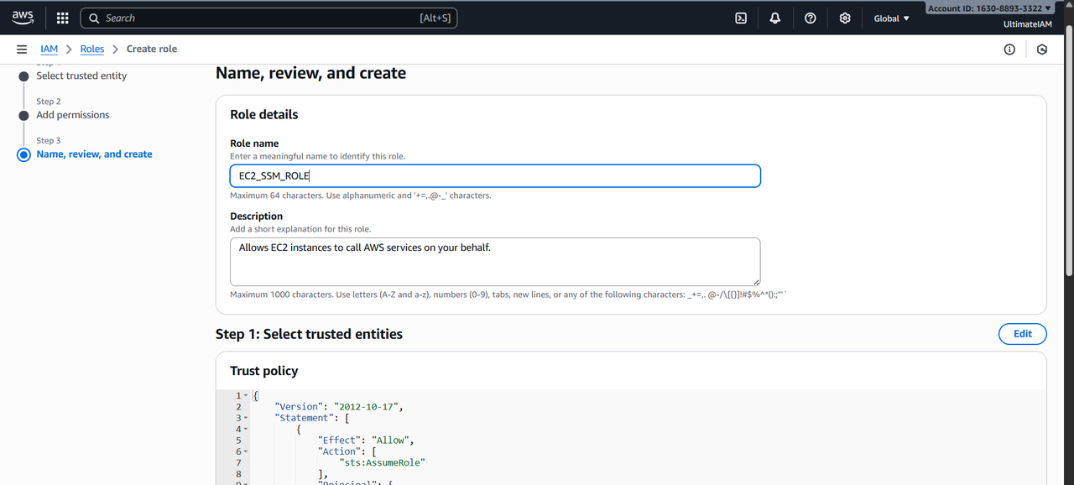This screenshot has width=1074, height=485.
Task: Open the help question mark icon
Action: point(810,18)
